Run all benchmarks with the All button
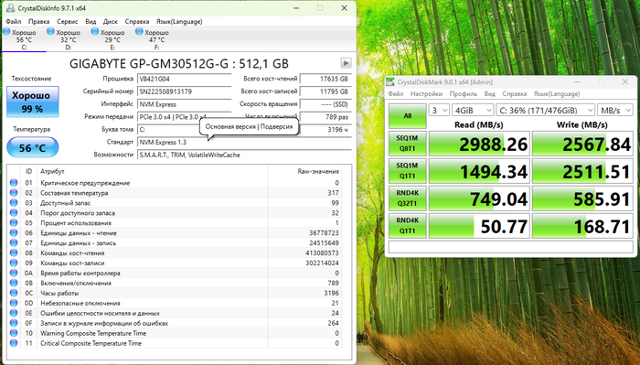The height and width of the screenshot is (365, 640). [x=408, y=116]
